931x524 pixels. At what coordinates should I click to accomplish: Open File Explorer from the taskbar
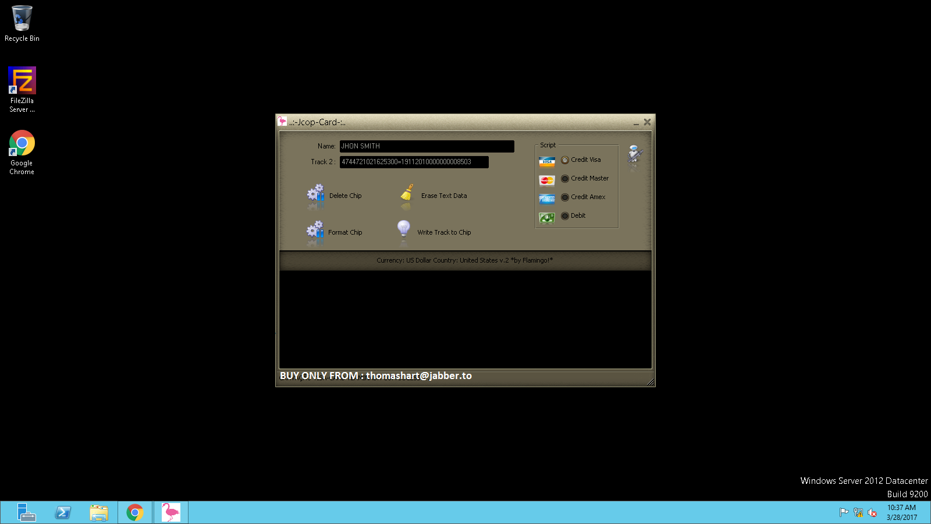99,512
